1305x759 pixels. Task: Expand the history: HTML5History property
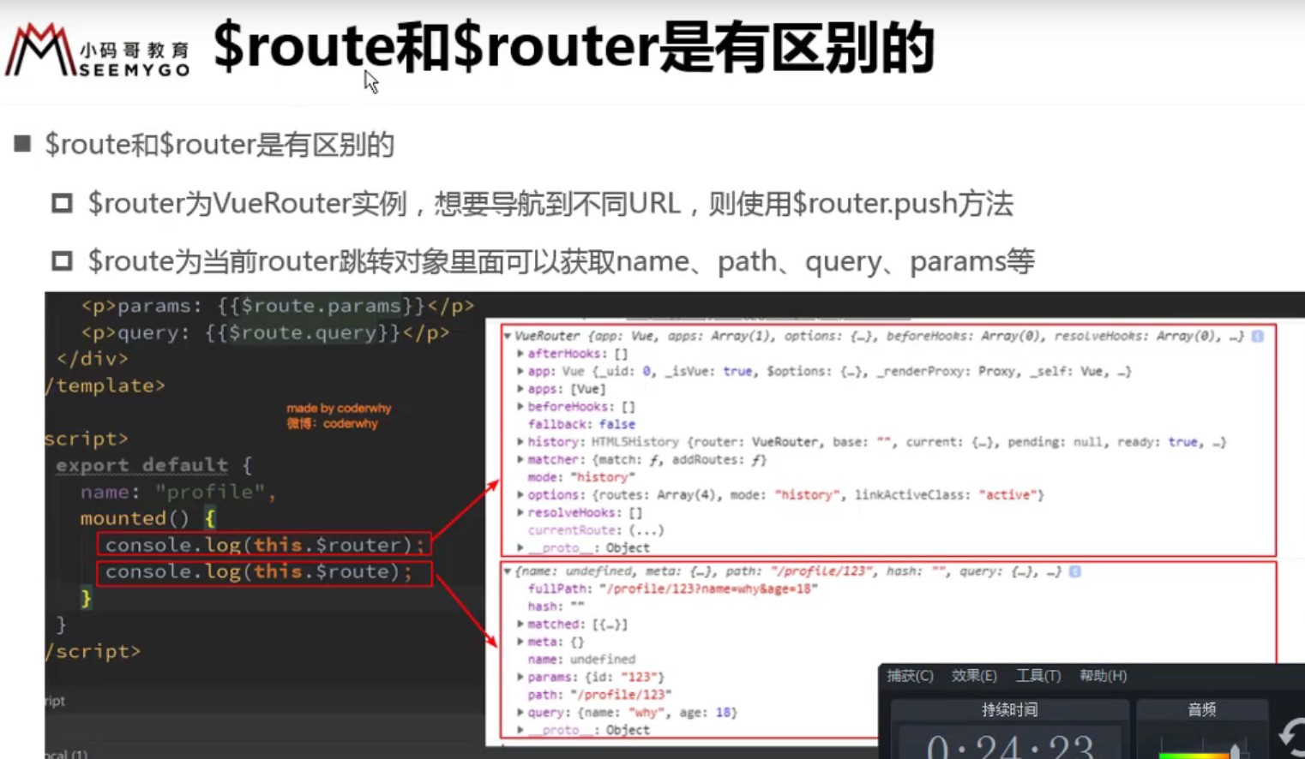(520, 442)
